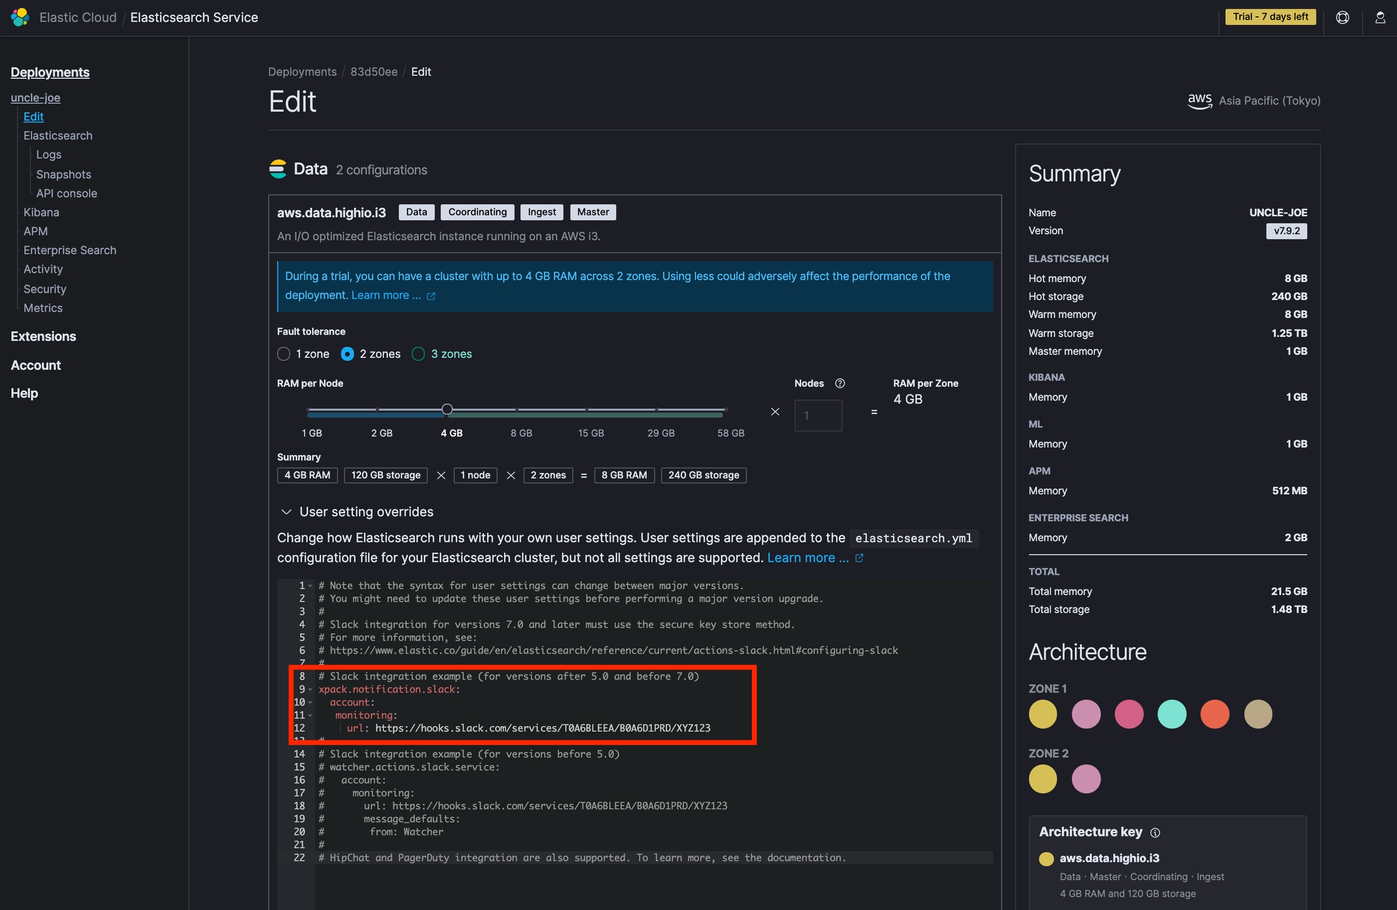The height and width of the screenshot is (910, 1397).
Task: Click the v7.9.2 version badge
Action: pos(1287,231)
